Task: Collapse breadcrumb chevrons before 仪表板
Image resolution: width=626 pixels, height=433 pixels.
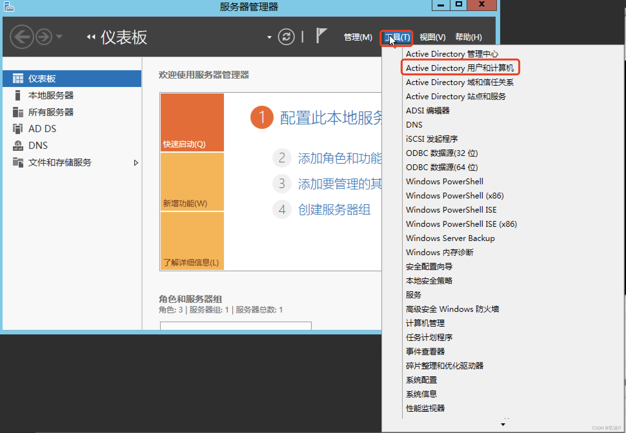Action: click(x=91, y=37)
